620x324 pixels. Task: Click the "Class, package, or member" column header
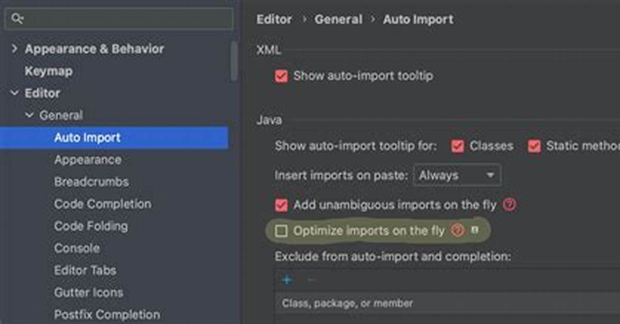[347, 304]
